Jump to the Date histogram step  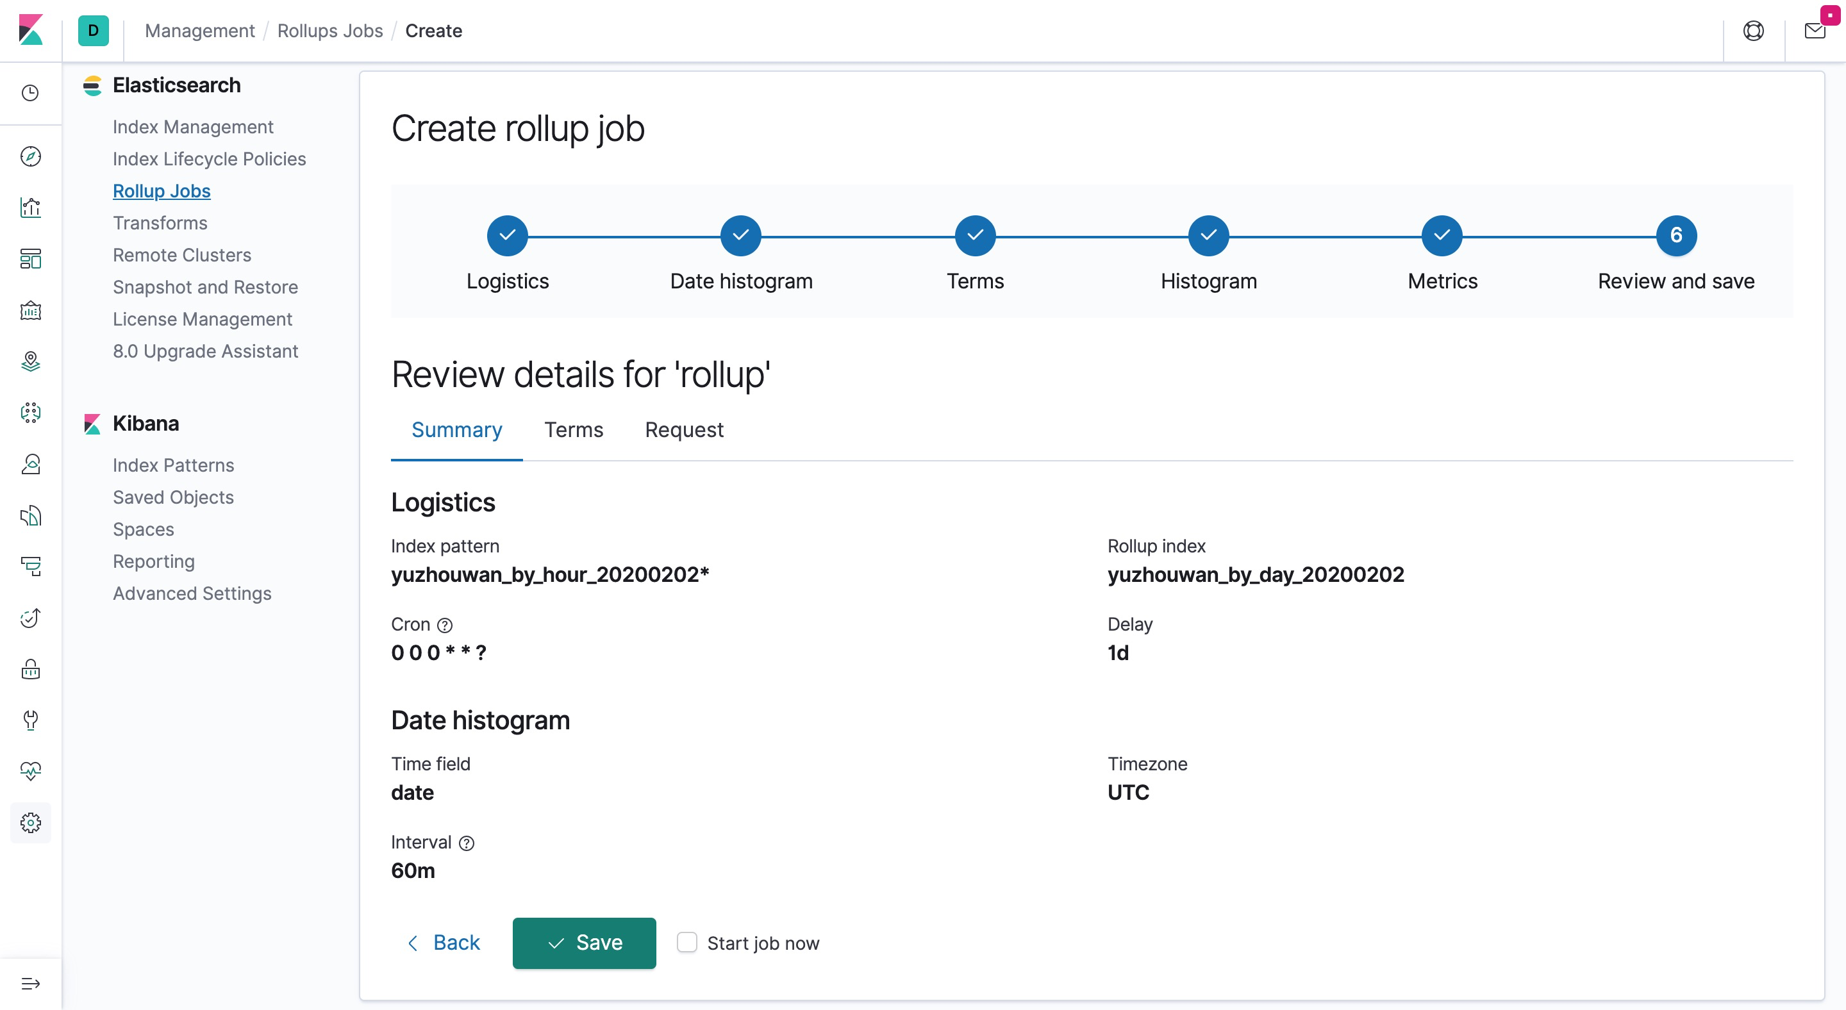pos(740,236)
